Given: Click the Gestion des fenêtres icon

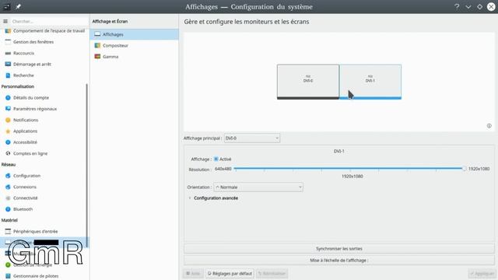Looking at the screenshot, I should 8,42.
